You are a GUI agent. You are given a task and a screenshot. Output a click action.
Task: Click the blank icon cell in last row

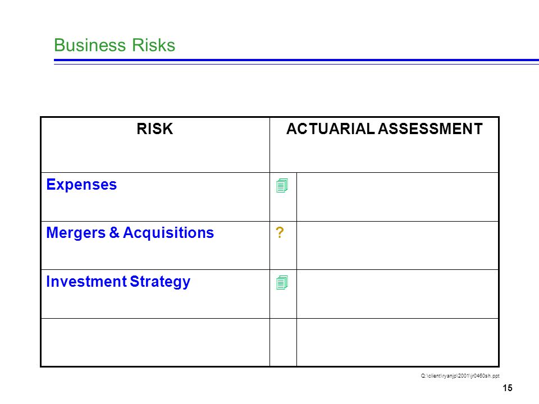coord(283,342)
